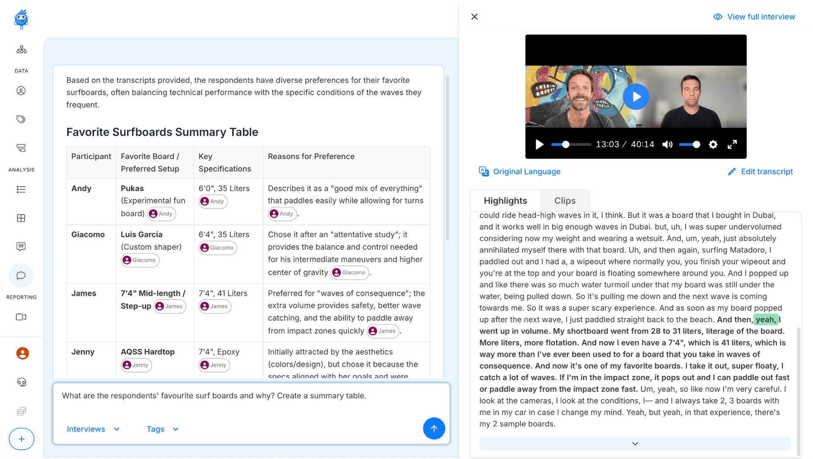Image resolution: width=813 pixels, height=459 pixels.
Task: Open the grid table icon in sidebar
Action: point(21,218)
